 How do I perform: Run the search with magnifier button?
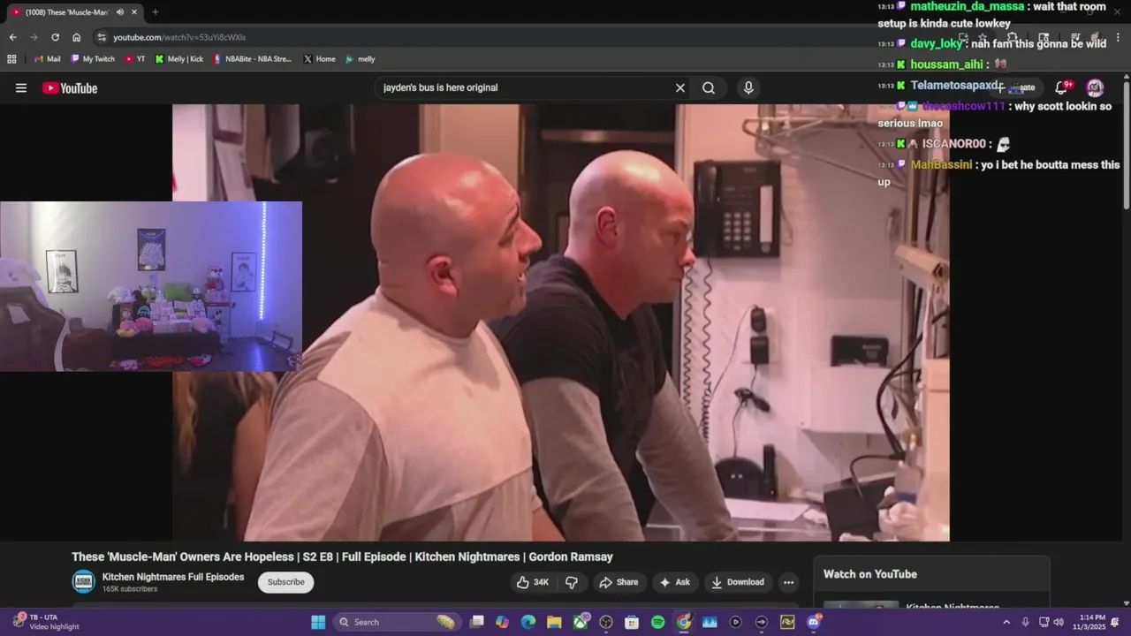[x=709, y=87]
